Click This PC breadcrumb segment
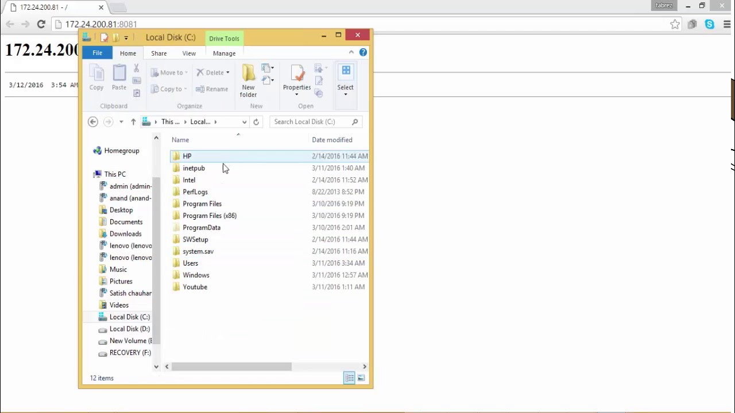The height and width of the screenshot is (413, 735). tap(171, 122)
